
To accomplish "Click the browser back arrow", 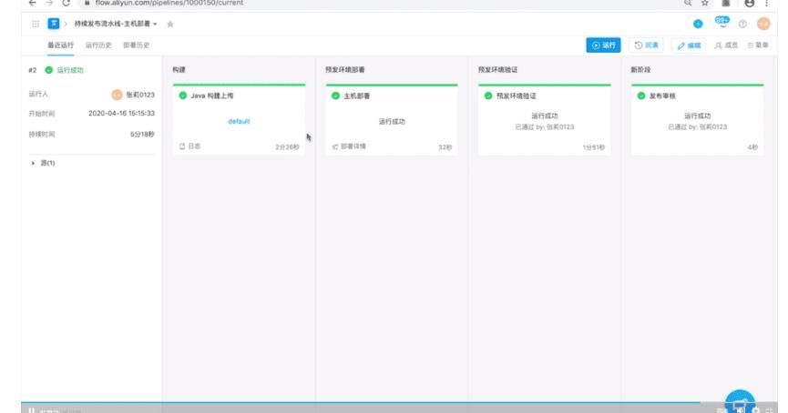I will [x=33, y=3].
